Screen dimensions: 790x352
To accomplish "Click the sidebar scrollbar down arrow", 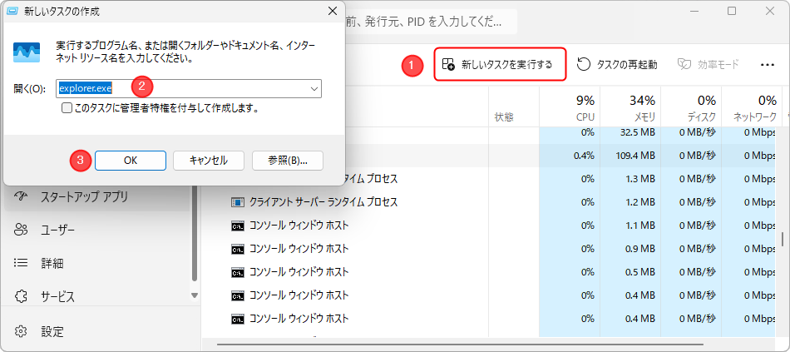I will (195, 295).
